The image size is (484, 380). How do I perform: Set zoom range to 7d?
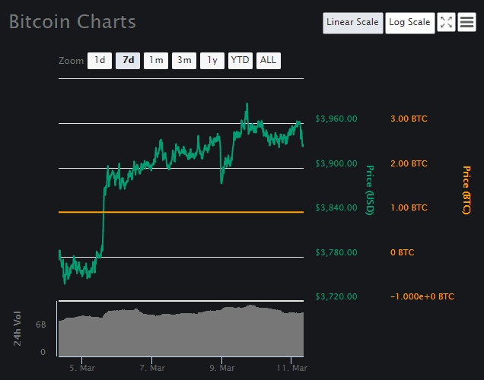tap(128, 60)
